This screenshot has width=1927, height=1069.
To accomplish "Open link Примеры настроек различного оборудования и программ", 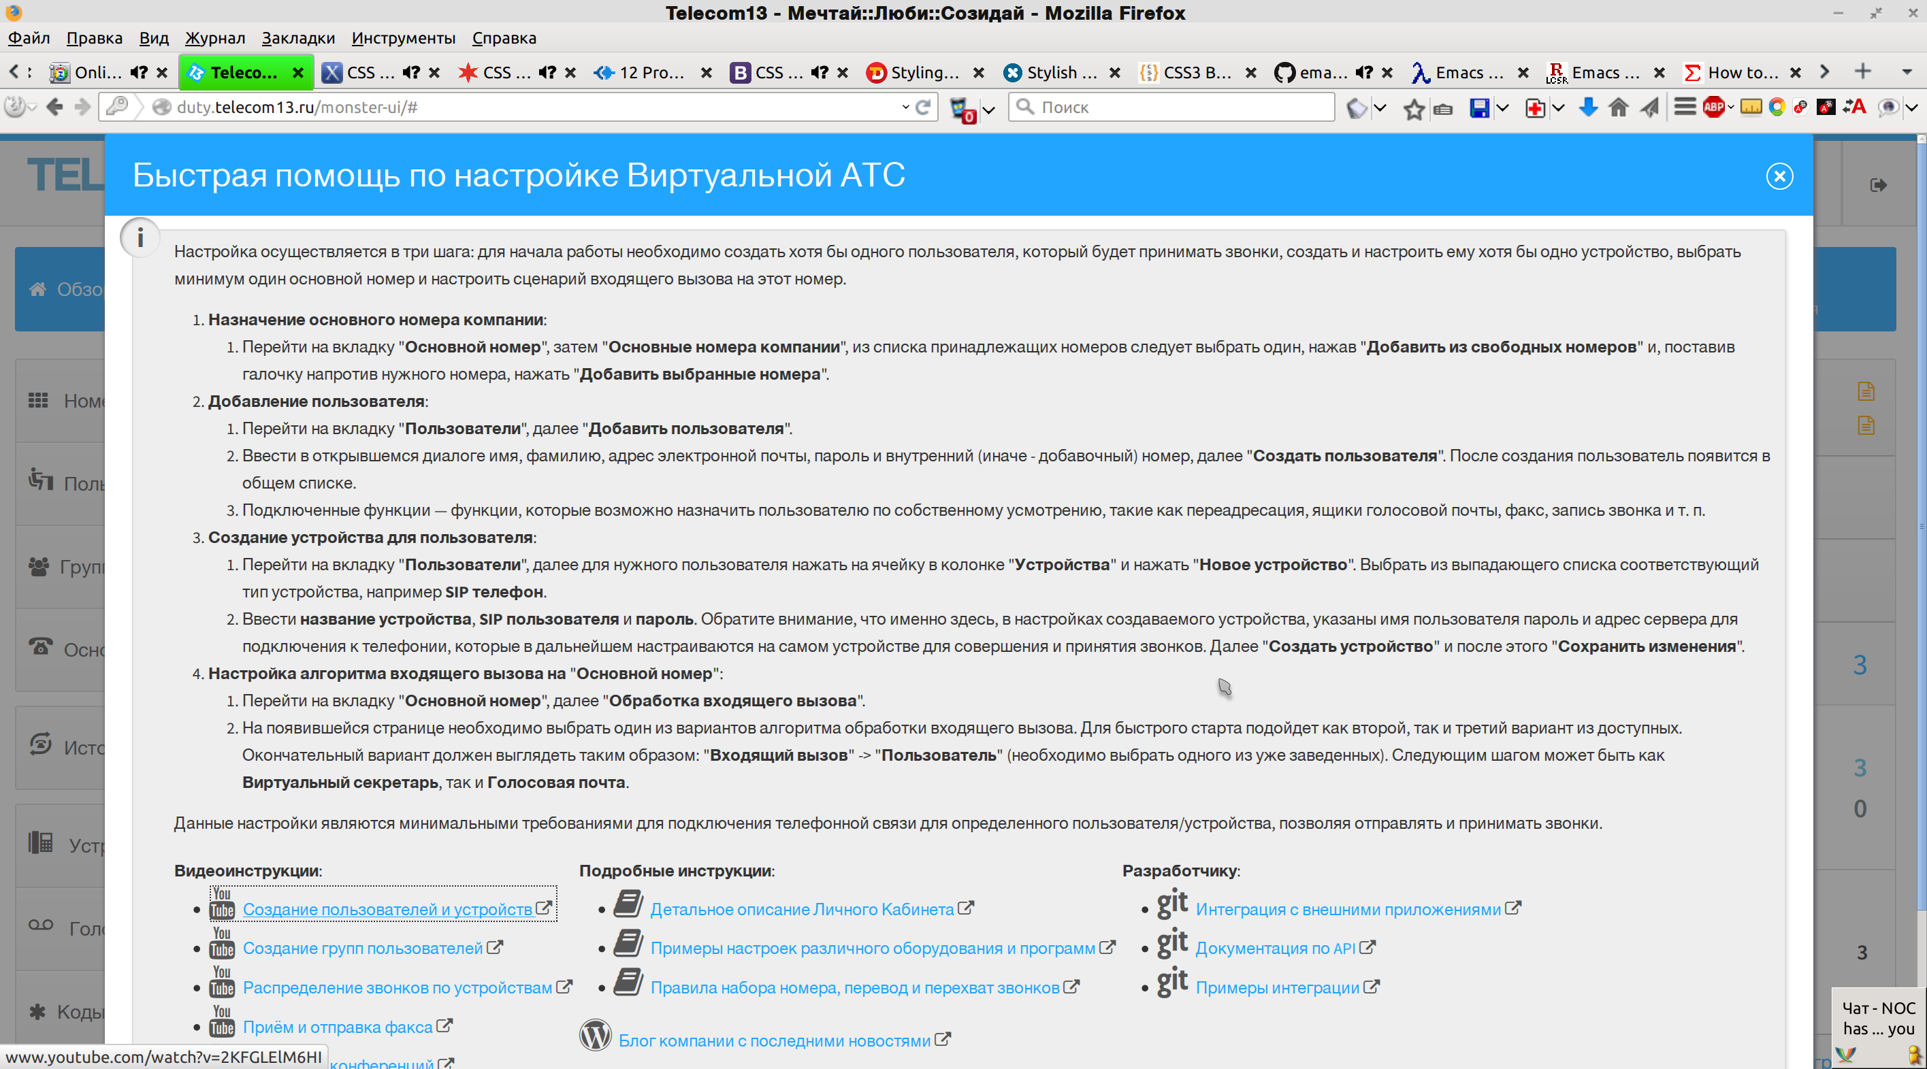I will click(x=872, y=949).
